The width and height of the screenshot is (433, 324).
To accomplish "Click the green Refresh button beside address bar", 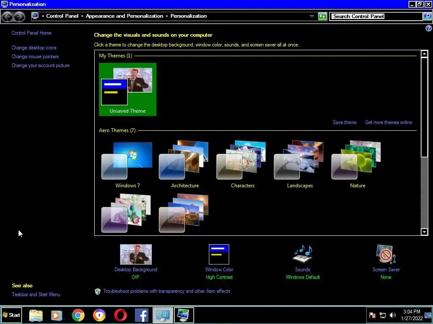I will pos(322,16).
